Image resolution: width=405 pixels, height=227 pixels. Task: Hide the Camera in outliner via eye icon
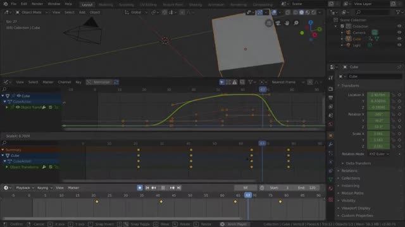click(x=399, y=32)
